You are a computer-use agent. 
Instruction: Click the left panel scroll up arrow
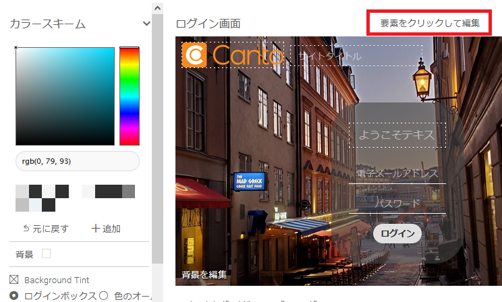(x=157, y=8)
